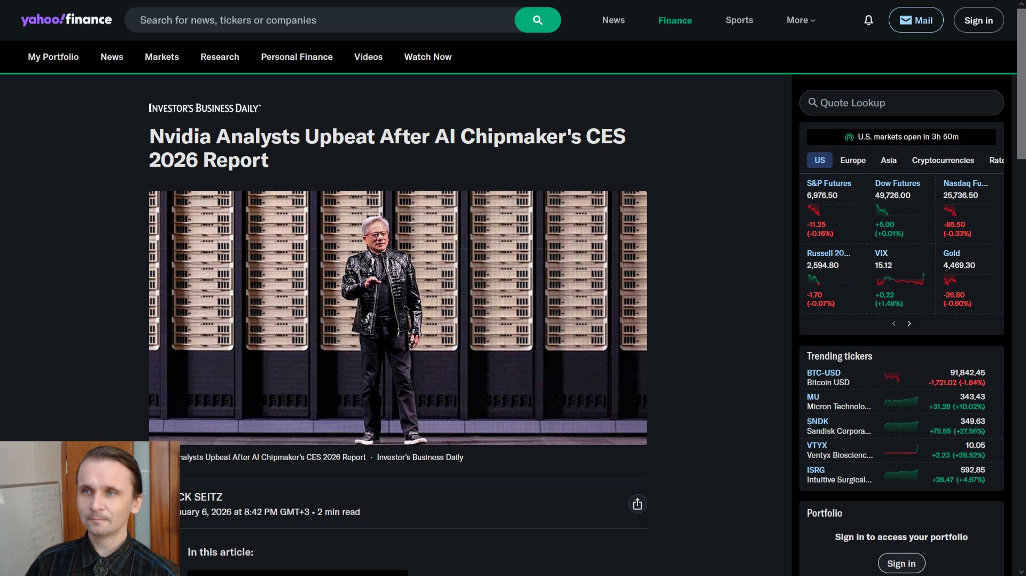Open notifications bell icon

(868, 20)
